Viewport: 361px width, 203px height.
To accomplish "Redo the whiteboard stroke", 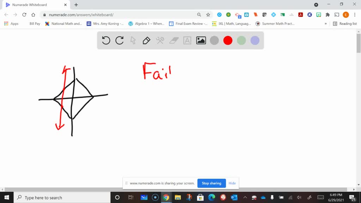I will (x=120, y=41).
